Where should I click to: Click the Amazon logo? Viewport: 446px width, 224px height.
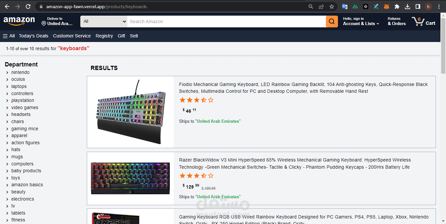[x=19, y=21]
